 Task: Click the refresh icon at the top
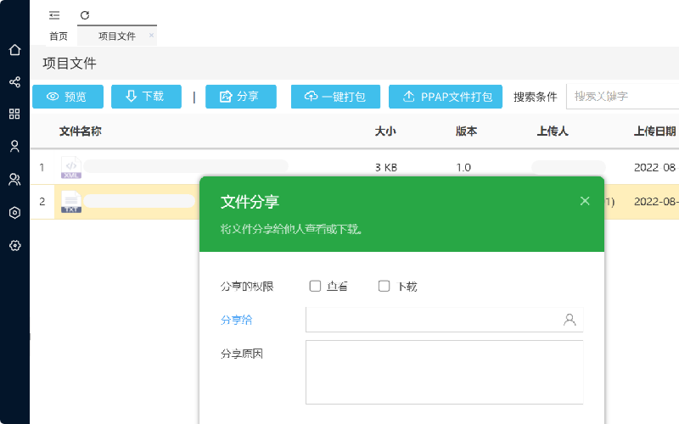pyautogui.click(x=85, y=15)
